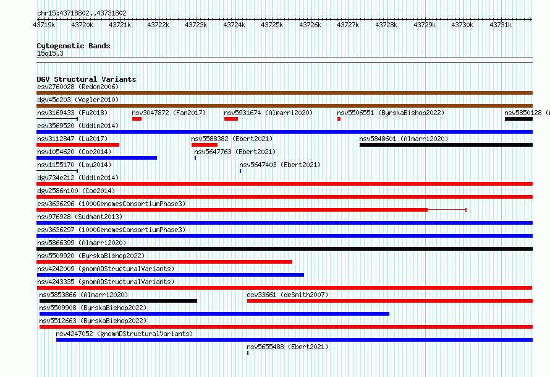Open the dgv734e212 (Uddin2014) variant label

tap(78, 178)
